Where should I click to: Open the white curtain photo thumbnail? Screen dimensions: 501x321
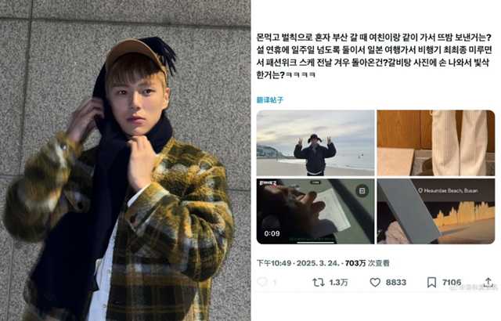click(436, 142)
